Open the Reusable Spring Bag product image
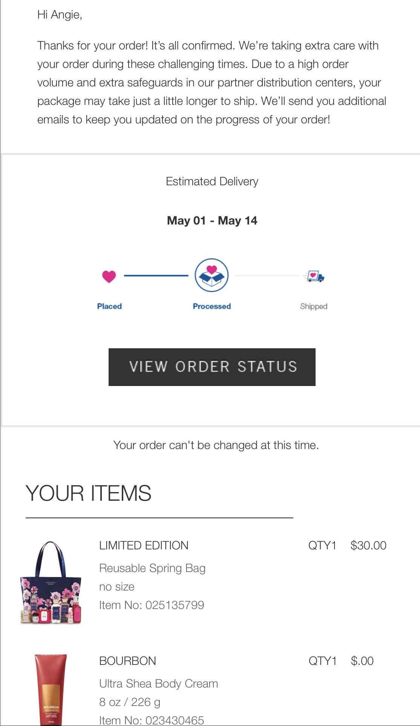The width and height of the screenshot is (420, 726). [x=51, y=582]
